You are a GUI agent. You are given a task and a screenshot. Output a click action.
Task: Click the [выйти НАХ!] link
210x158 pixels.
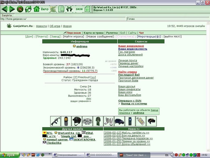tap(173, 37)
